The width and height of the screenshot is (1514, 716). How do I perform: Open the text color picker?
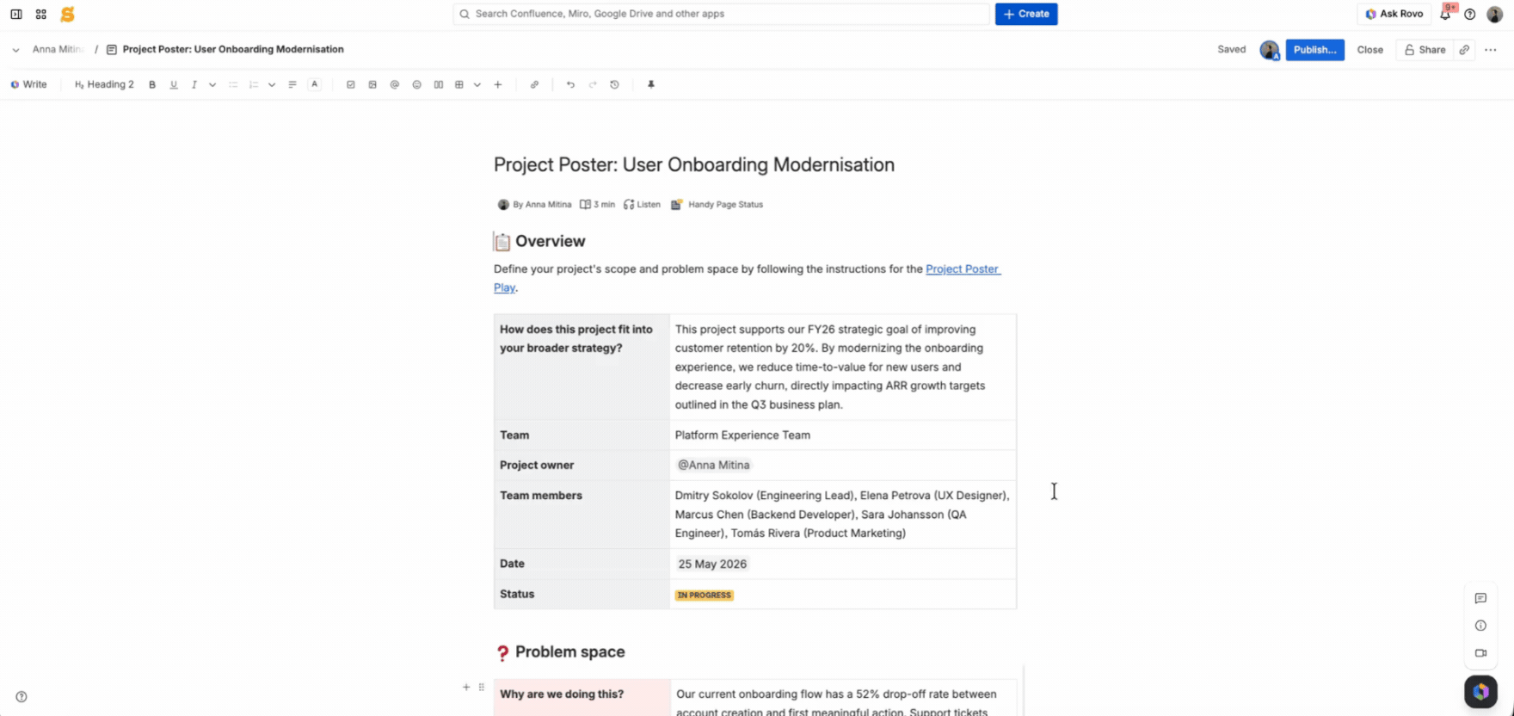(x=315, y=84)
